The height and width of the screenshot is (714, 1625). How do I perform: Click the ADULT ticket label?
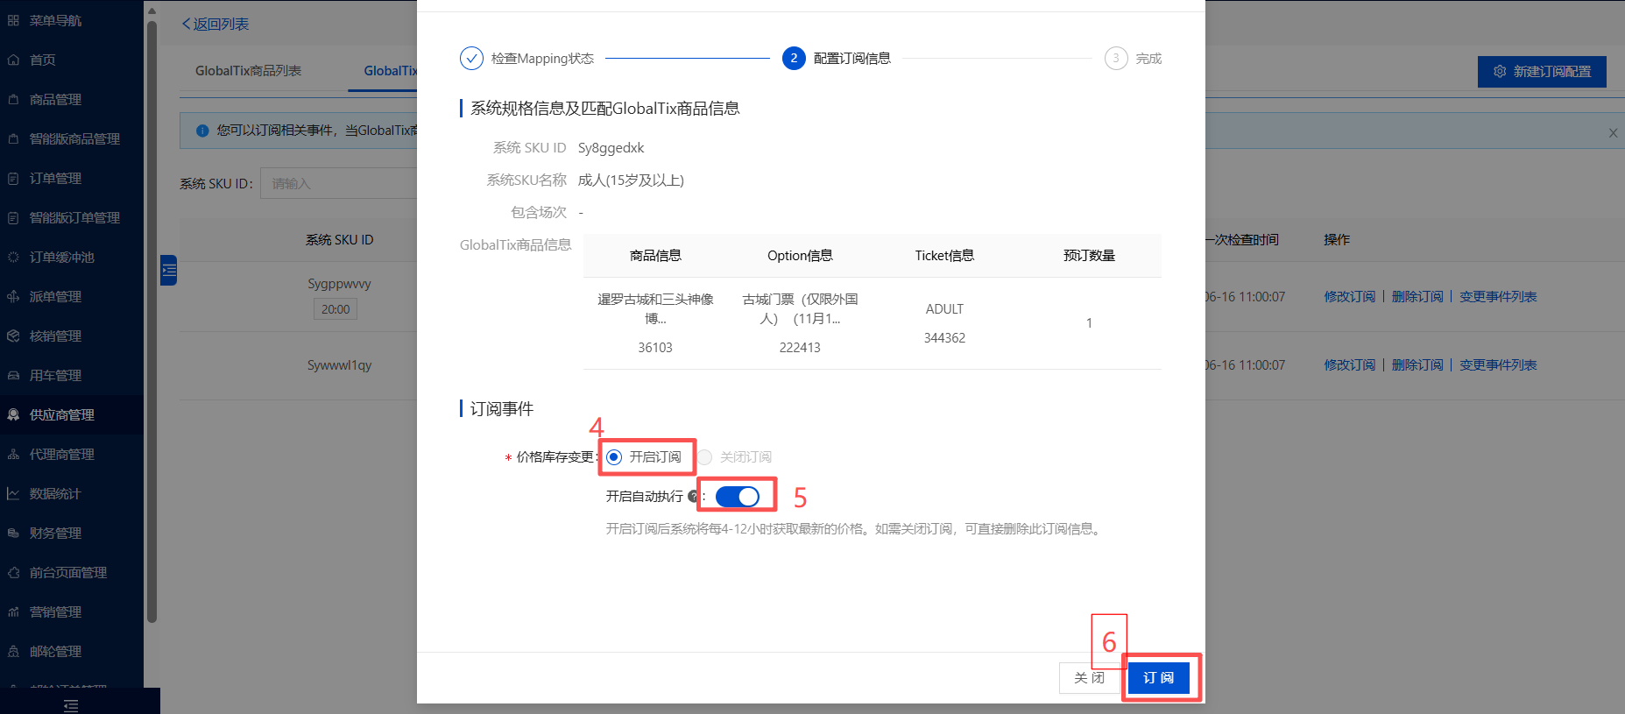click(x=944, y=308)
